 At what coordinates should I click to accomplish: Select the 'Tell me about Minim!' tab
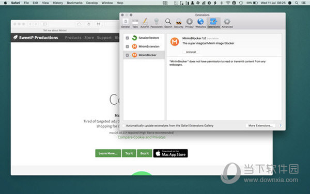[x=55, y=30]
